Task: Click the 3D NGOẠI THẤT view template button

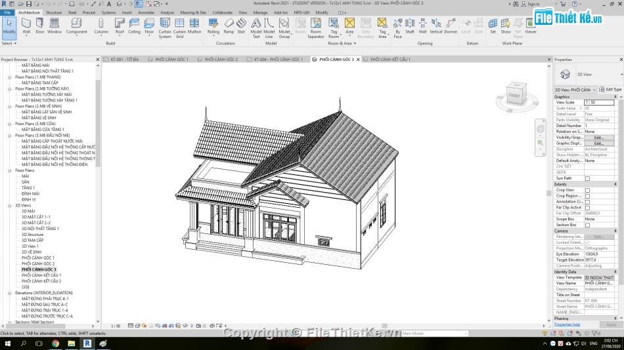Action: pos(599,278)
